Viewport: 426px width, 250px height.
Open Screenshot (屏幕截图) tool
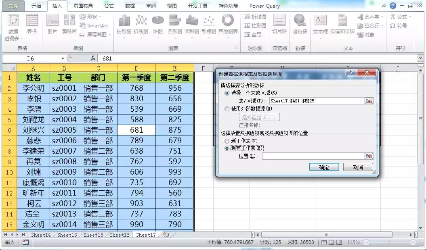[x=95, y=34]
